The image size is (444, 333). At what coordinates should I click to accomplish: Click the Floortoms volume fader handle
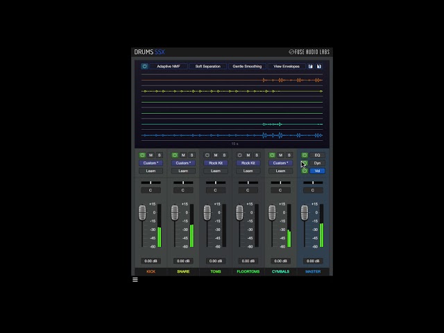[239, 213]
